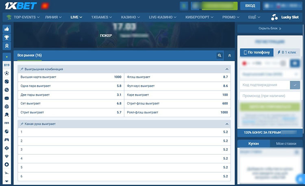
Task: Open the ЛИНИЯ navigation menu
Action: point(54,17)
